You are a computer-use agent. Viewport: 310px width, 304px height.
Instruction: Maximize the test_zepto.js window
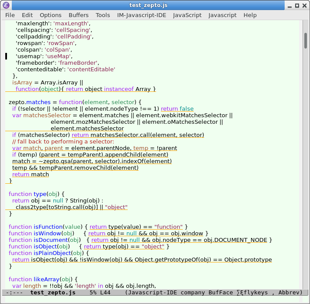297,6
